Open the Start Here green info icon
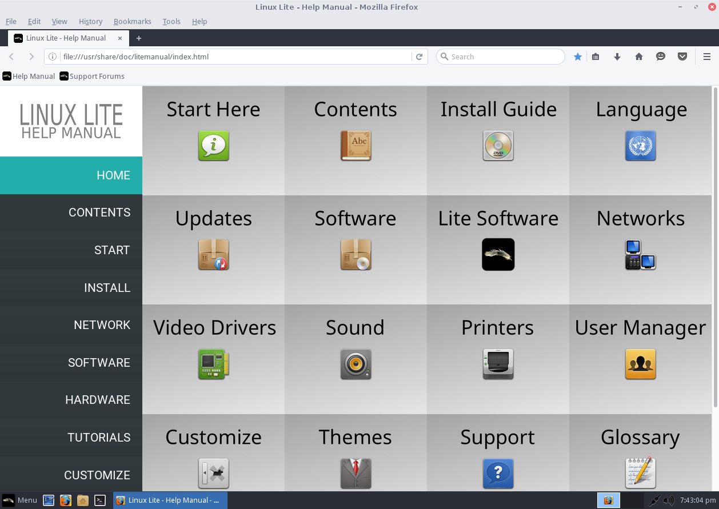The width and height of the screenshot is (719, 509). tap(213, 146)
